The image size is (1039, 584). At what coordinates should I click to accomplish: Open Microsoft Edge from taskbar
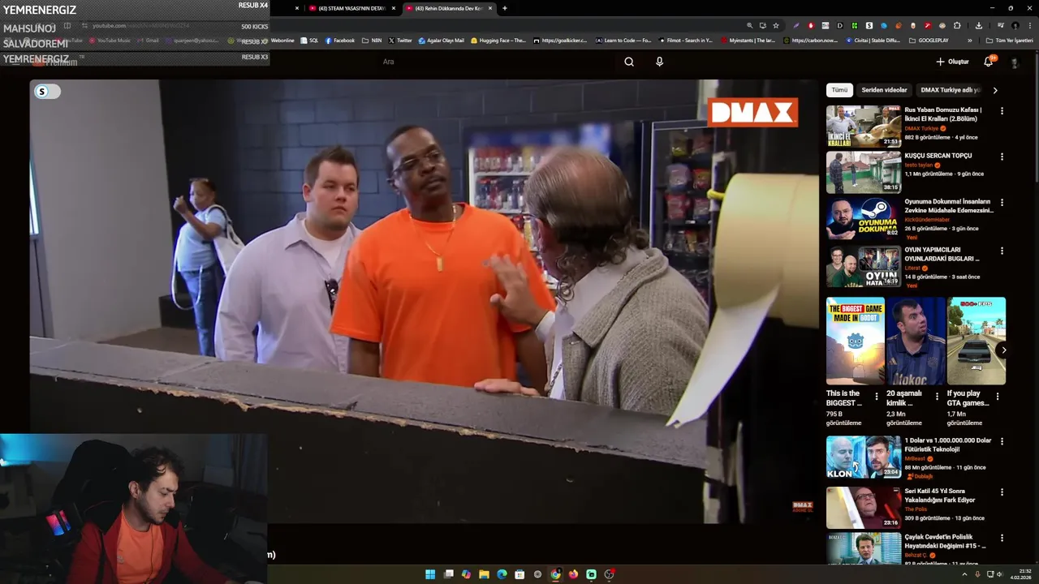pos(502,574)
